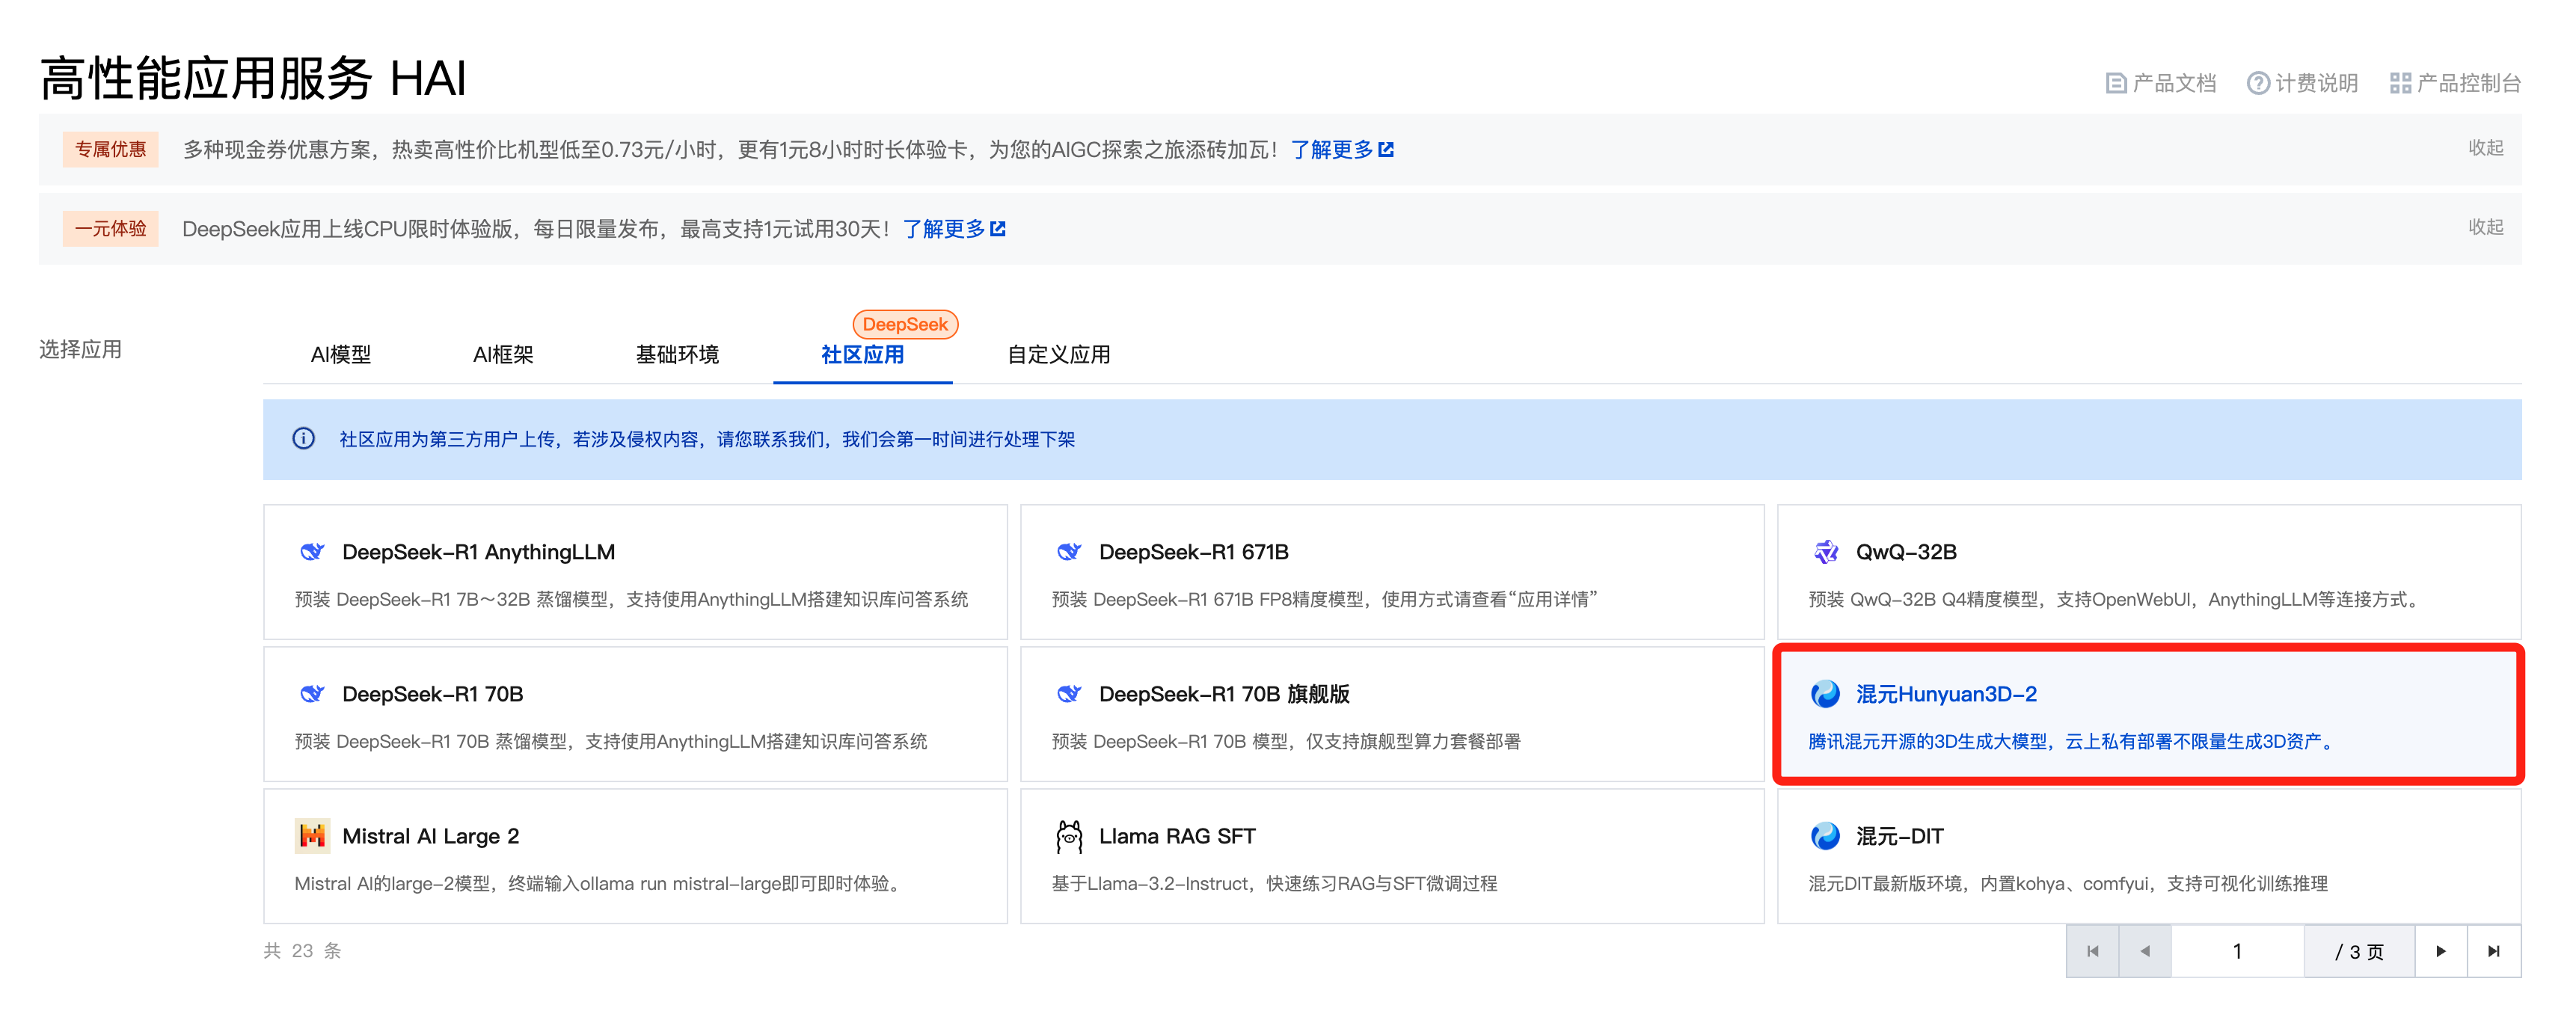Go to the first page
This screenshot has height=1014, width=2576.
2092,951
